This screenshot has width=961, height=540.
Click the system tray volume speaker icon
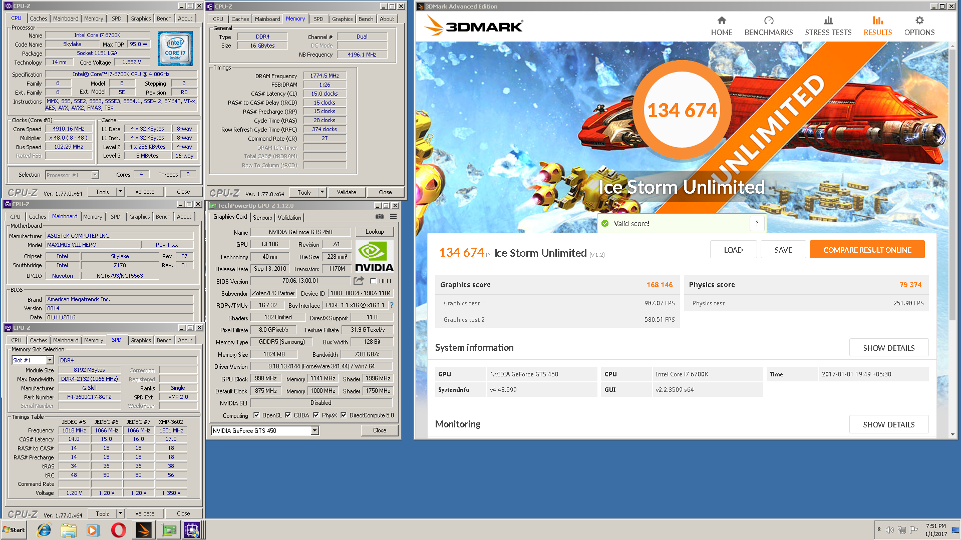(890, 530)
